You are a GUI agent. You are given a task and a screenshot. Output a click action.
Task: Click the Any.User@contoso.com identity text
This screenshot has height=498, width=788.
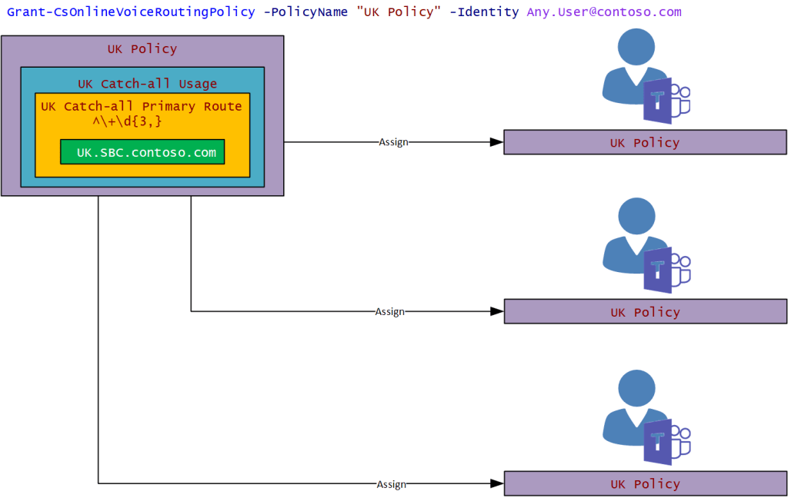tap(603, 12)
